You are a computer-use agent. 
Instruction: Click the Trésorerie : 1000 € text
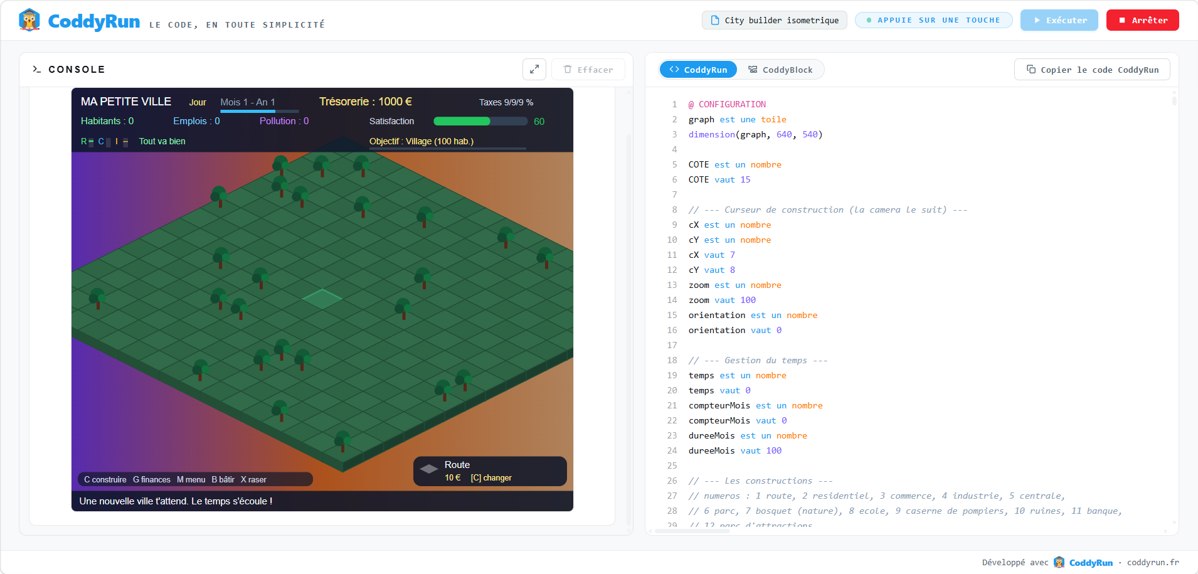366,102
